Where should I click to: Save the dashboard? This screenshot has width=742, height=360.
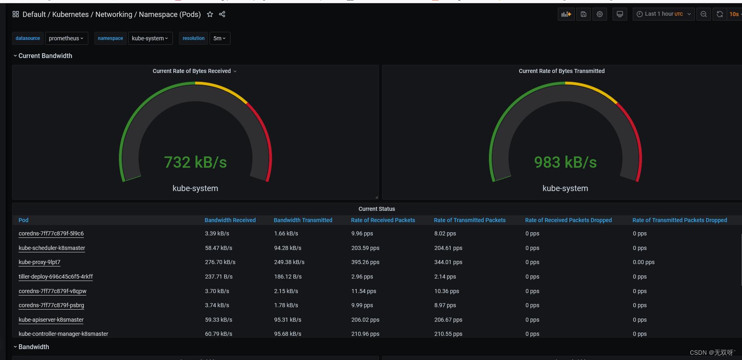[x=583, y=14]
